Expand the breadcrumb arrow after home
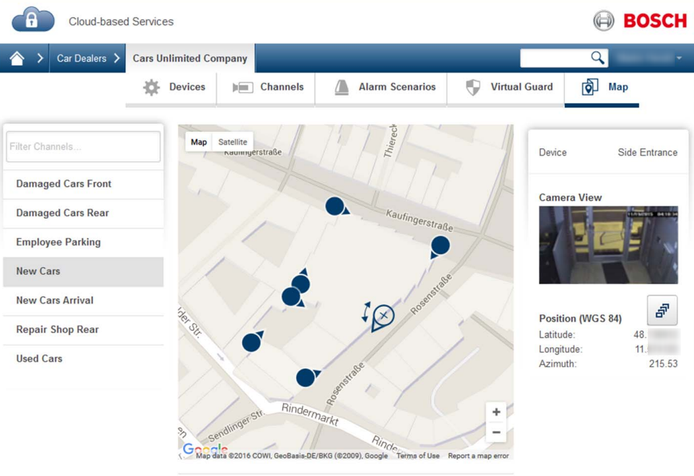The image size is (694, 476). coord(40,58)
